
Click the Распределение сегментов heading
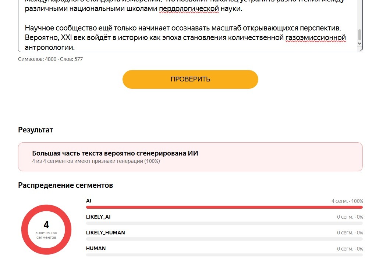[x=65, y=185]
